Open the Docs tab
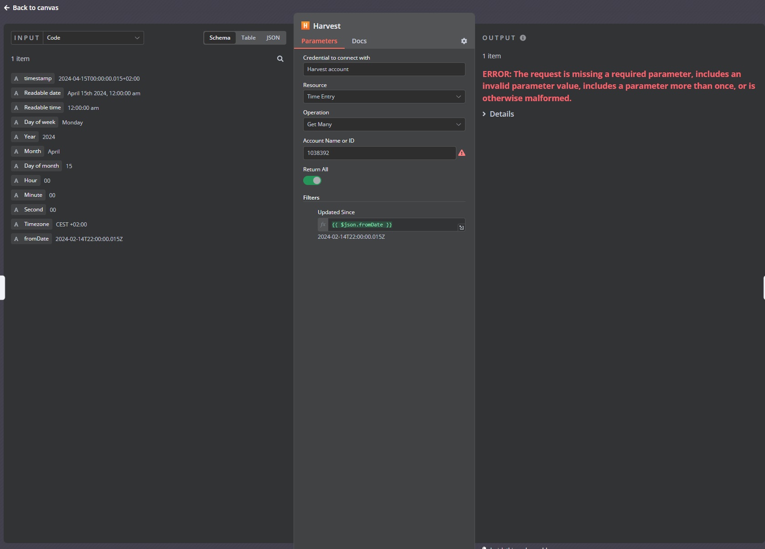 pyautogui.click(x=359, y=41)
